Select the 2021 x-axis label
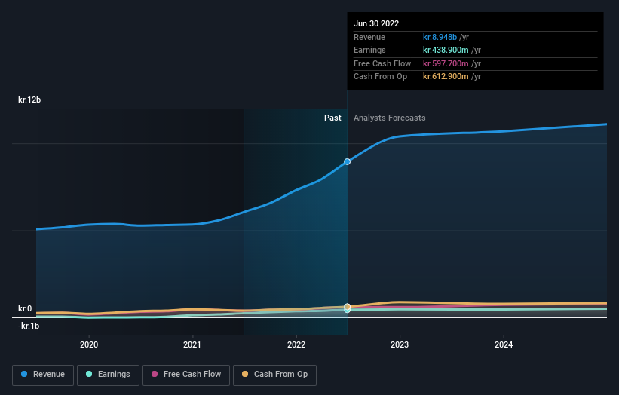The height and width of the screenshot is (395, 619). coord(192,344)
